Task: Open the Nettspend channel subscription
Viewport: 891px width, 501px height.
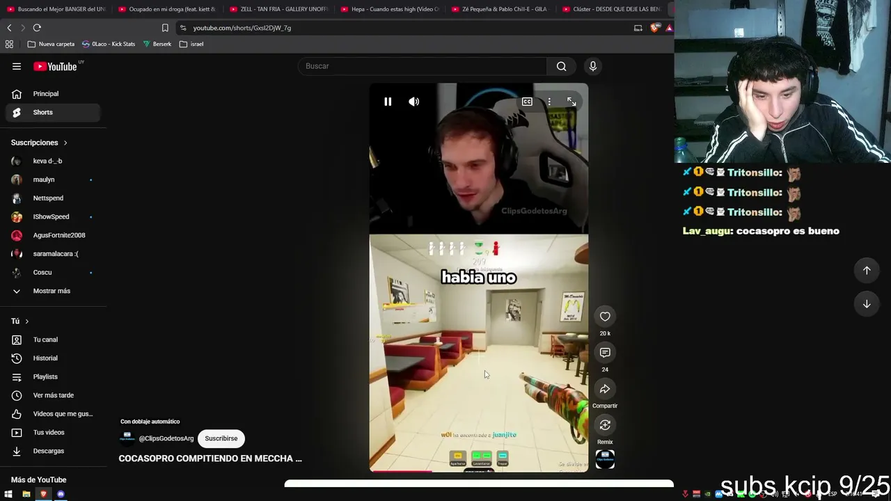Action: click(x=53, y=198)
